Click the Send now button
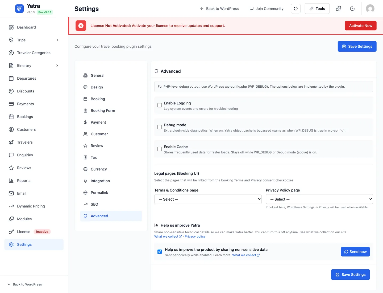 (x=355, y=252)
